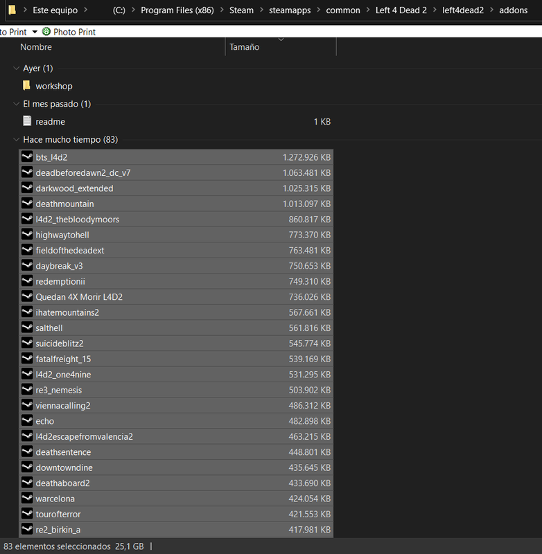This screenshot has width=542, height=554.
Task: Click the viennacalling2 file icon
Action: [27, 405]
